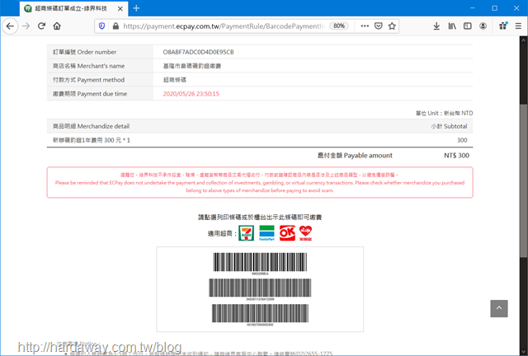Bookmark this page with the star

pyautogui.click(x=392, y=26)
